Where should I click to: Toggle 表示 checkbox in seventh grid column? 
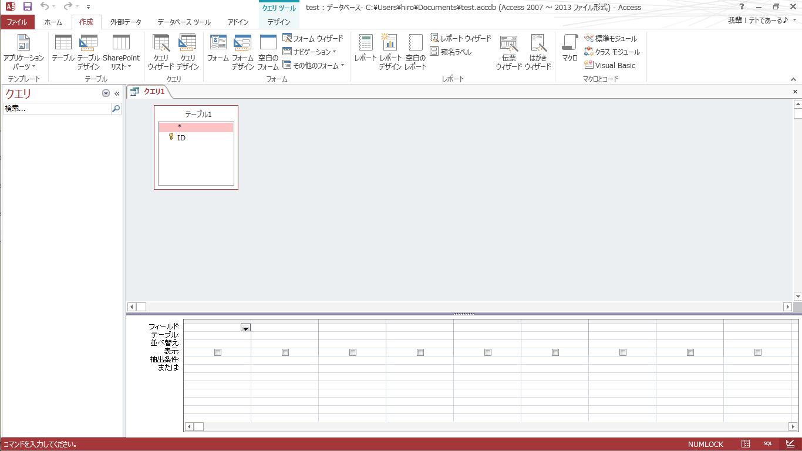point(623,352)
